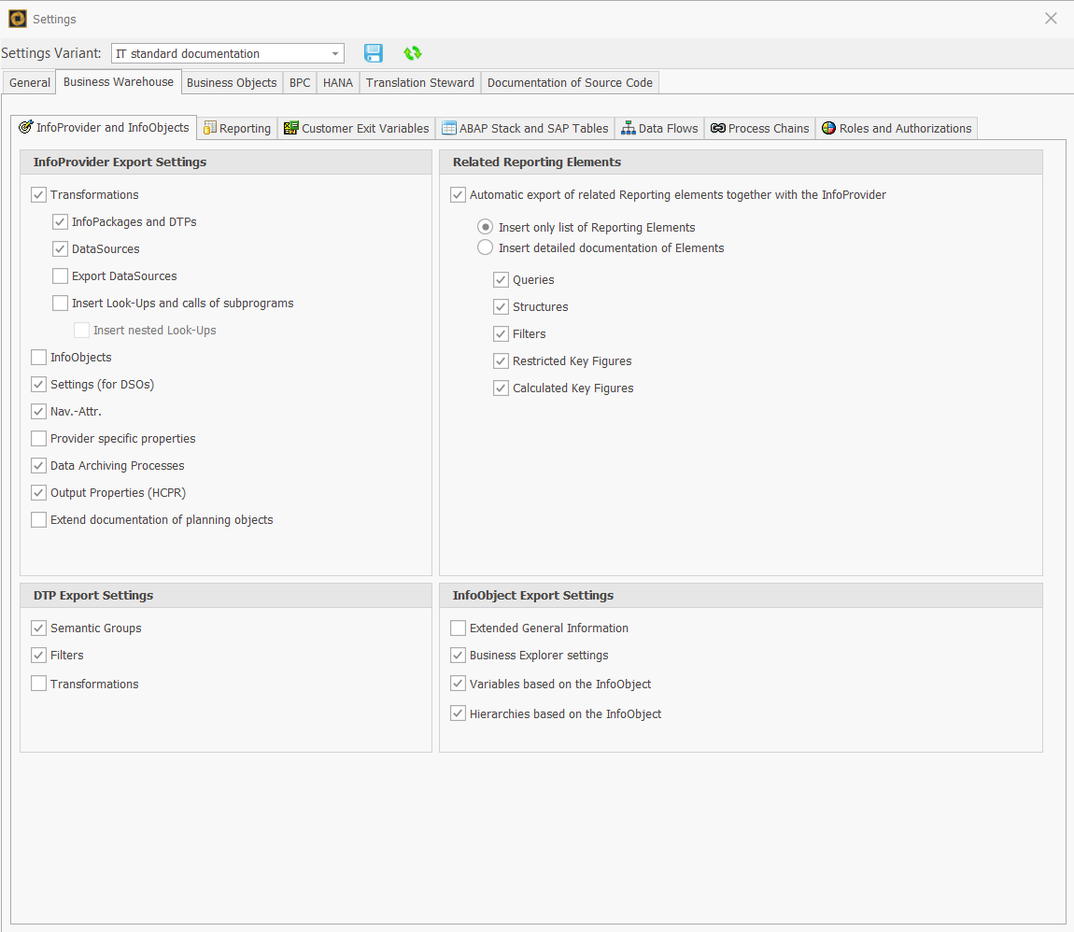This screenshot has height=932, width=1074.
Task: Open the Settings Variant dropdown arrow
Action: pyautogui.click(x=335, y=54)
